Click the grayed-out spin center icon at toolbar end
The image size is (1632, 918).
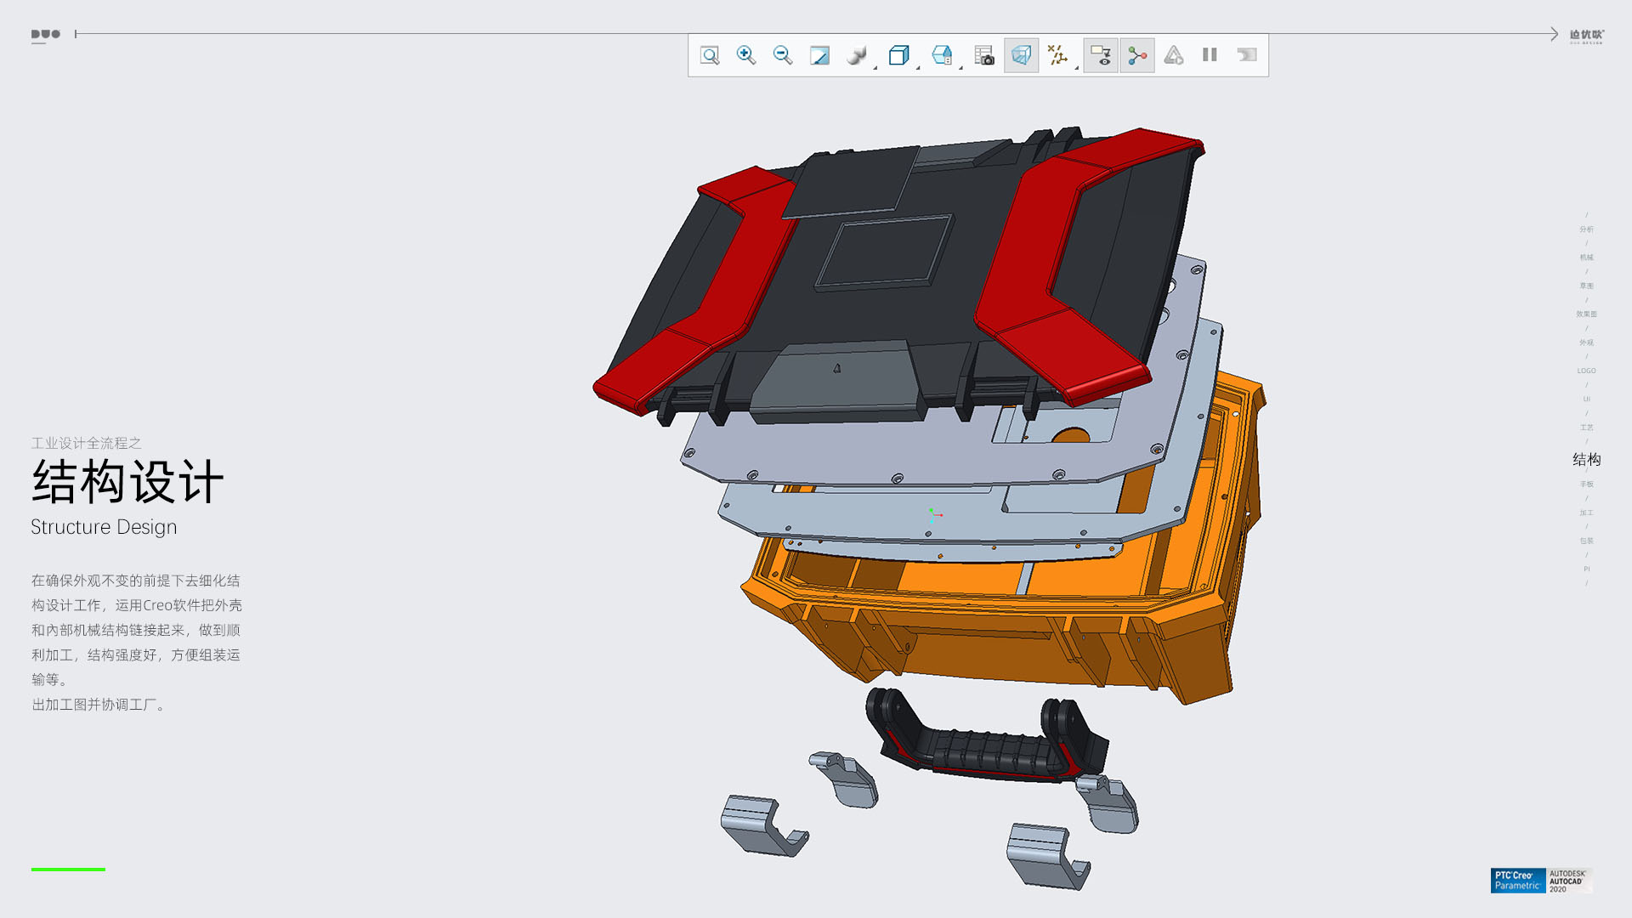pos(1247,55)
